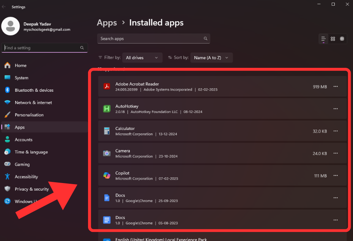The image size is (353, 241).
Task: Click the user profile avatar picture
Action: pos(11,26)
